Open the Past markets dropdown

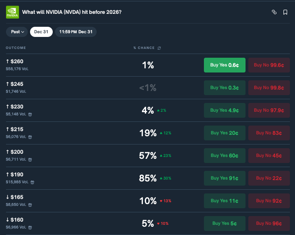tap(18, 32)
